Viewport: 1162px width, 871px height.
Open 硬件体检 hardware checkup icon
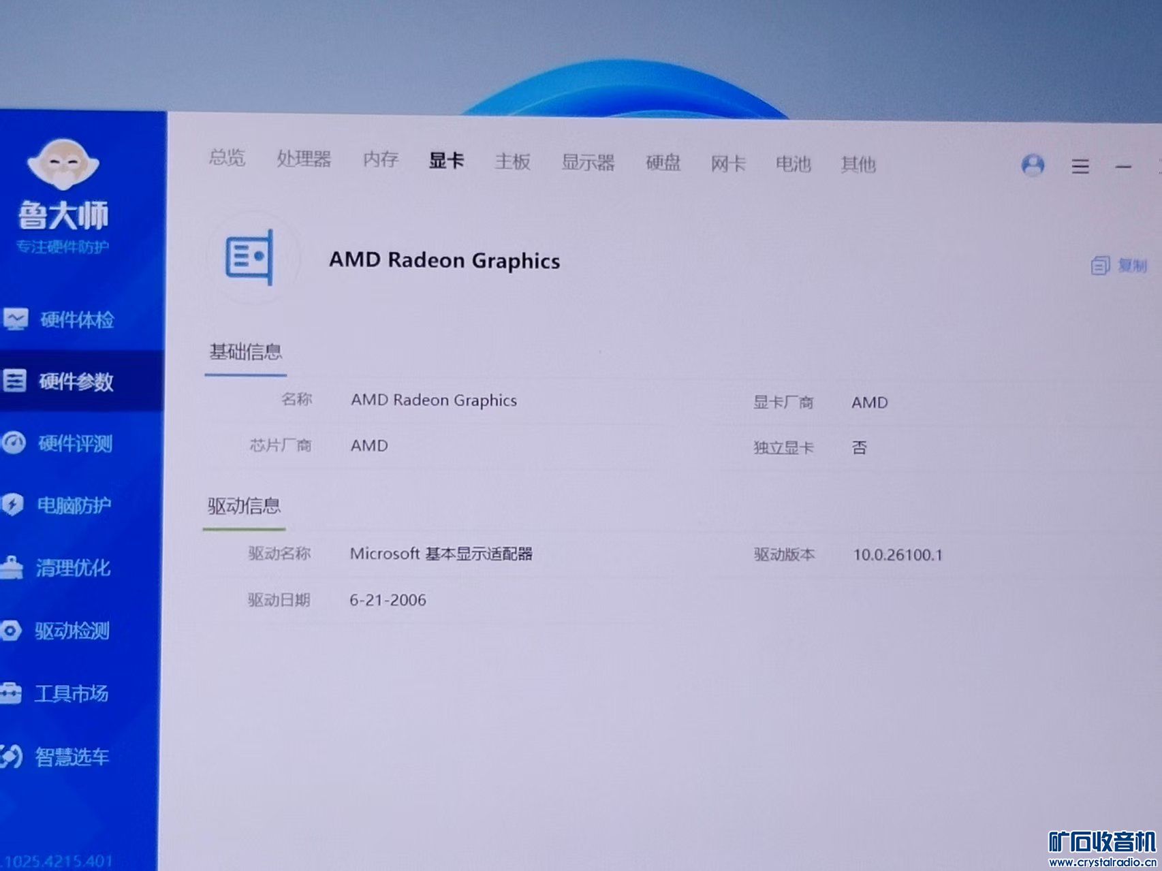14,319
